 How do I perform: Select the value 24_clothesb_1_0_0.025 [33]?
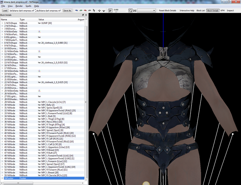pos(54,82)
